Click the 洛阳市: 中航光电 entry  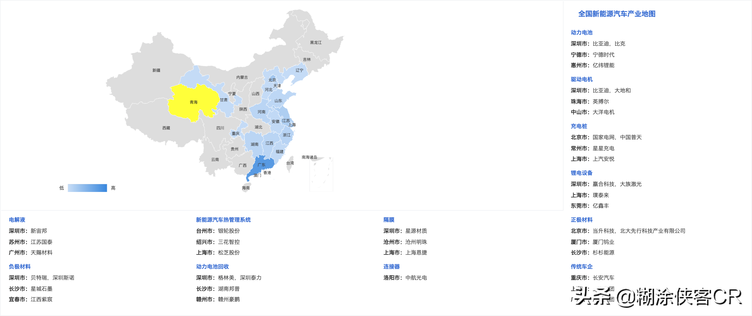pyautogui.click(x=405, y=278)
